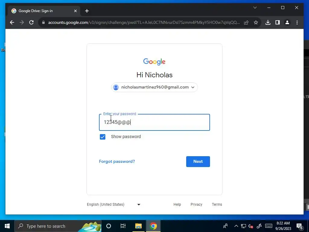This screenshot has height=232, width=309.
Task: Click the address bar URL
Action: 144,22
